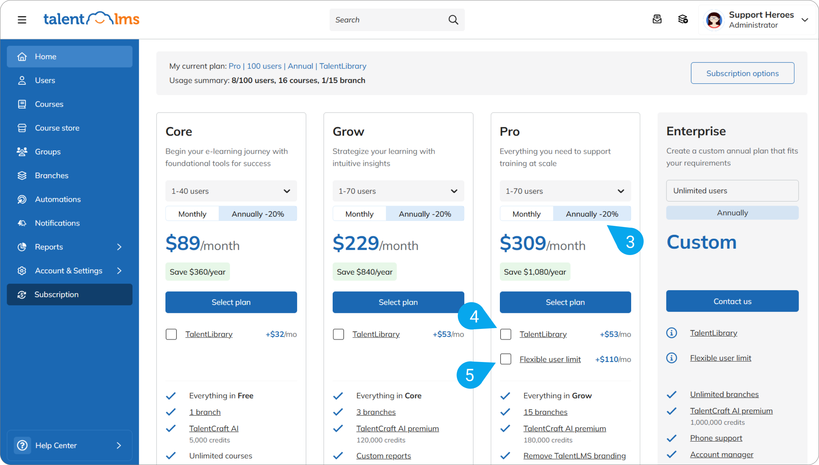Image resolution: width=819 pixels, height=465 pixels.
Task: Click Enterprise Flexible user limit link
Action: click(x=720, y=358)
